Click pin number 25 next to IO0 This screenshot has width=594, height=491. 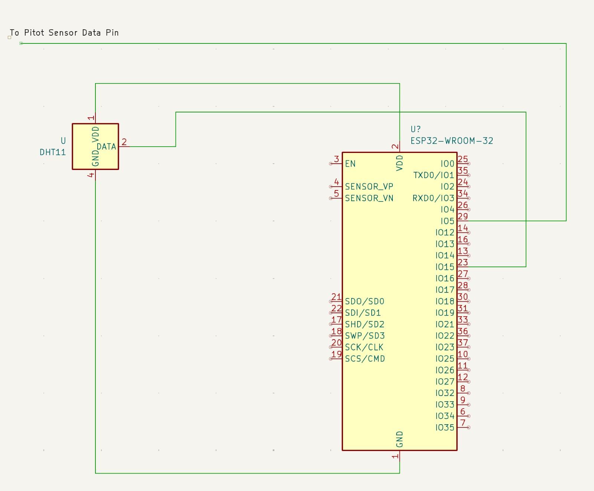pyautogui.click(x=463, y=159)
